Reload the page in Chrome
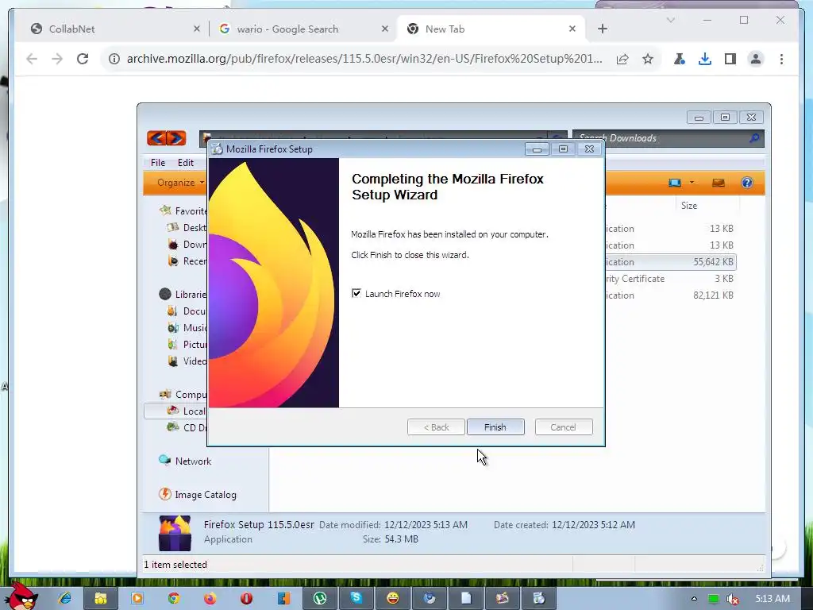This screenshot has width=813, height=610. [x=83, y=59]
